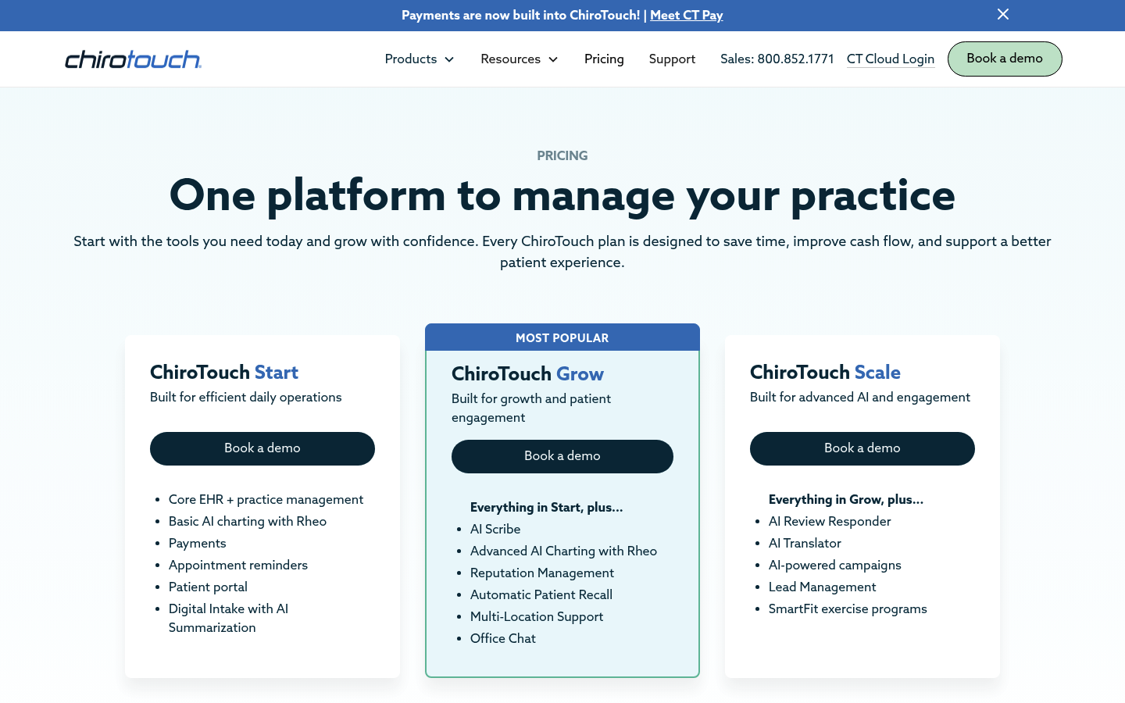Click 'Built for efficient daily operations' subtitle
Image resolution: width=1125 pixels, height=703 pixels.
click(x=246, y=397)
